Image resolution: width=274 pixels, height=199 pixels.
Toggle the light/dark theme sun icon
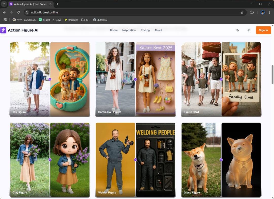(x=249, y=30)
